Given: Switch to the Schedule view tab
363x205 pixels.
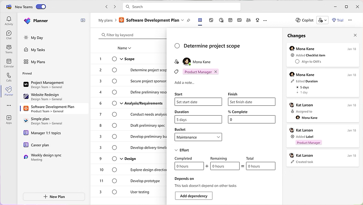Looking at the screenshot, I should click(230, 20).
